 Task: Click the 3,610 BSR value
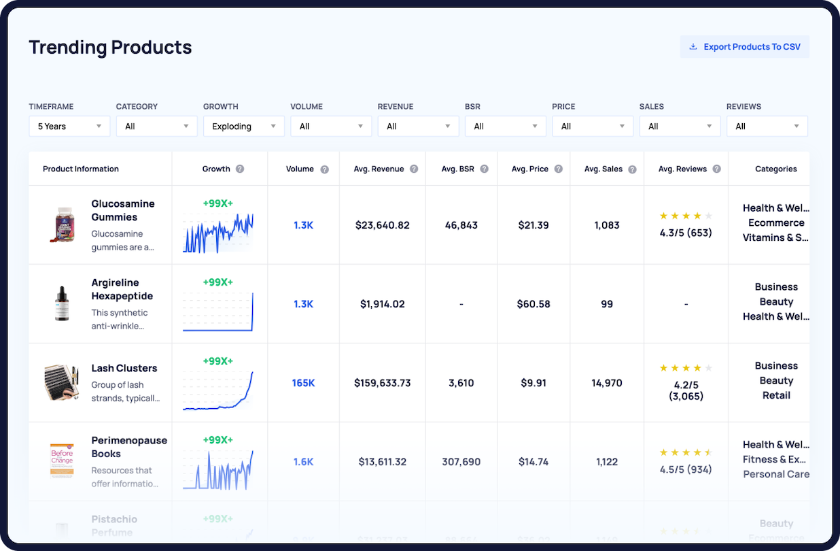(461, 383)
